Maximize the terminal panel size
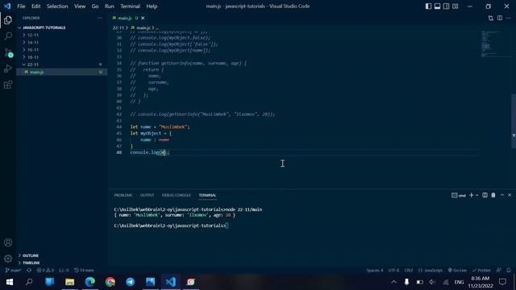This screenshot has height=290, width=516. 502,195
